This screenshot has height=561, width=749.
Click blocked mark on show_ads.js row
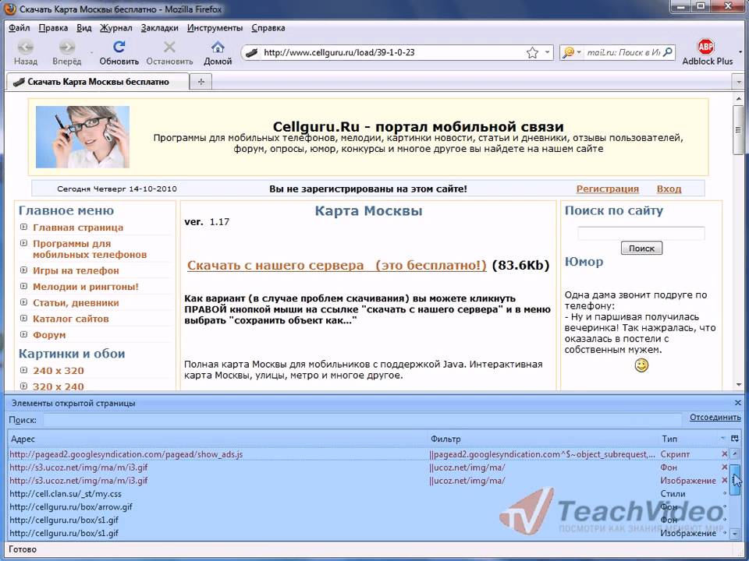click(724, 454)
